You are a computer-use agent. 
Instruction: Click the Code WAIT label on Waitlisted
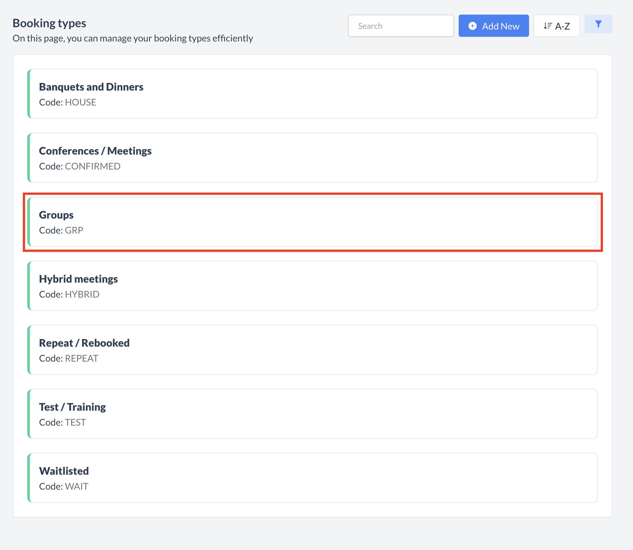pos(63,486)
